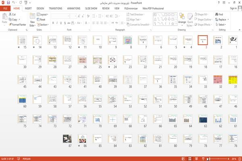
Task: Switch to Reading View icon
Action: click(x=196, y=159)
